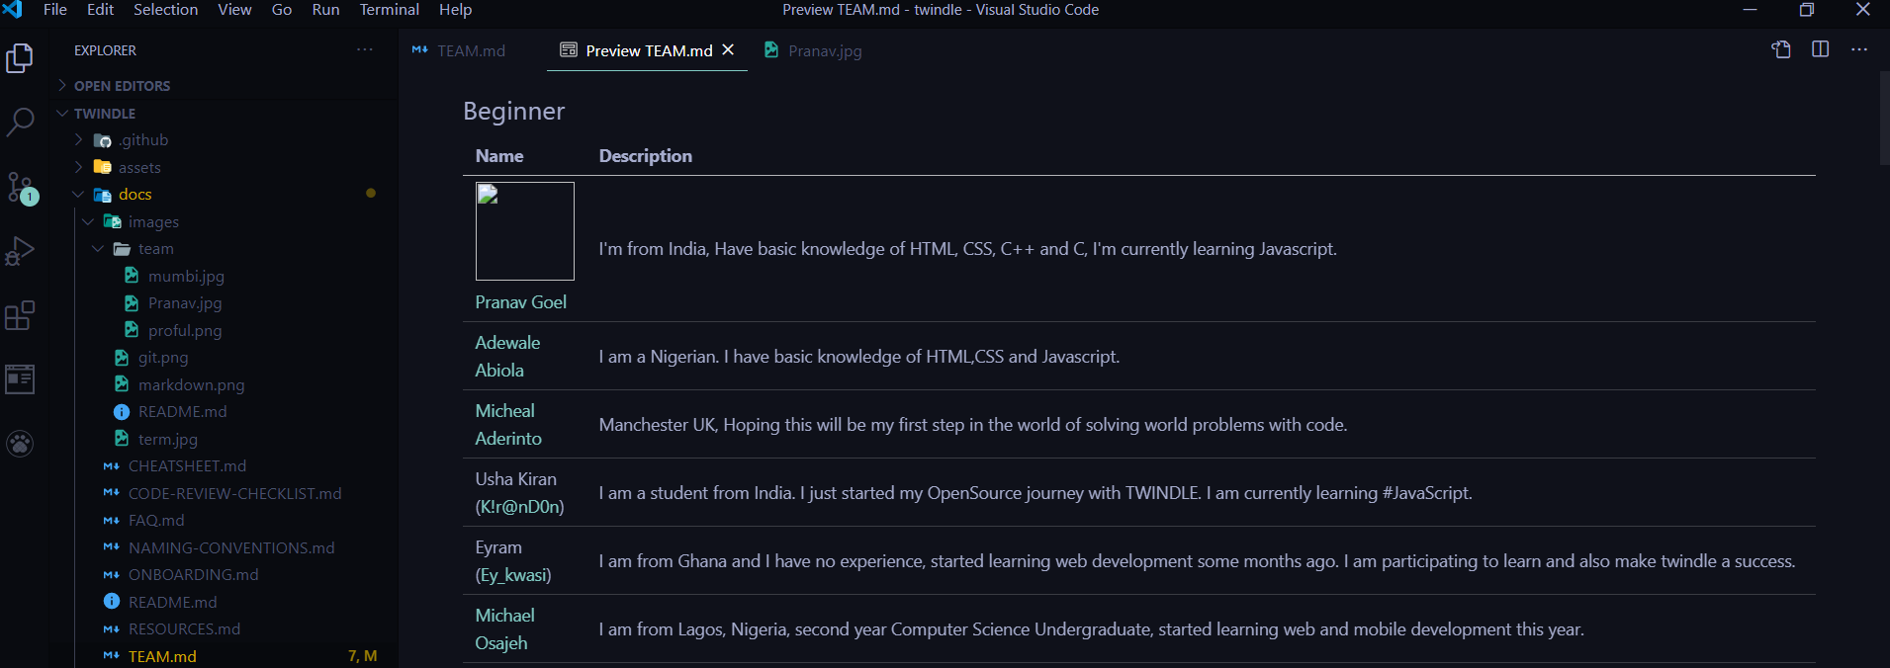The image size is (1890, 668).
Task: Open the Terminal menu
Action: pyautogui.click(x=389, y=10)
